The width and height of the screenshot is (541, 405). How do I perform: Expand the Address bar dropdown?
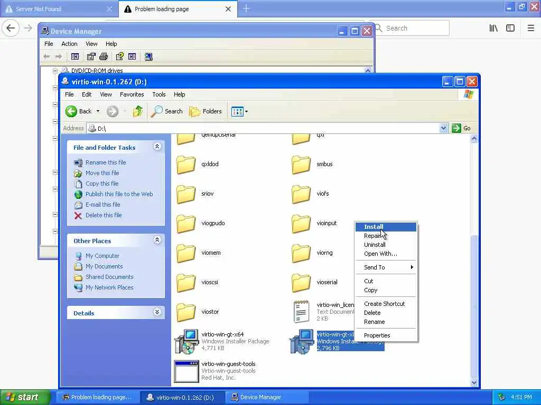pos(443,128)
